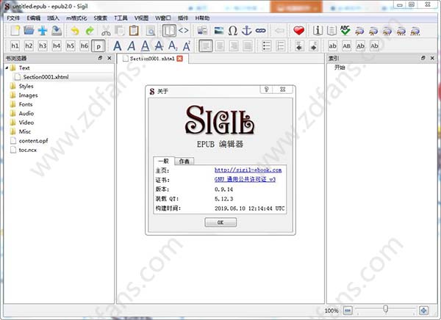
Task: Open the T工具 menu
Action: pyautogui.click(x=121, y=18)
